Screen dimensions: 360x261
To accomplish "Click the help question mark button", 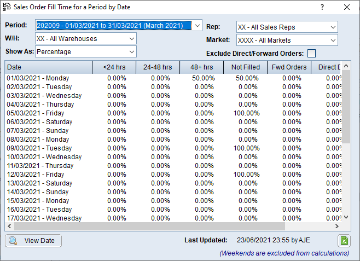I will click(x=322, y=7).
